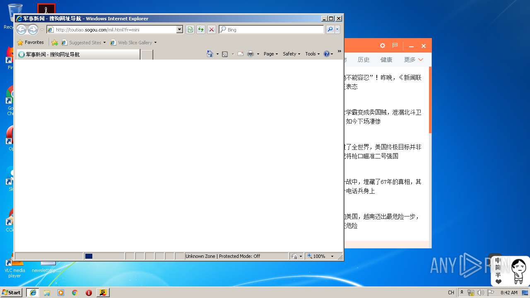Toggle 简 simplified mode on IME widget
The image size is (530, 298).
498,268
